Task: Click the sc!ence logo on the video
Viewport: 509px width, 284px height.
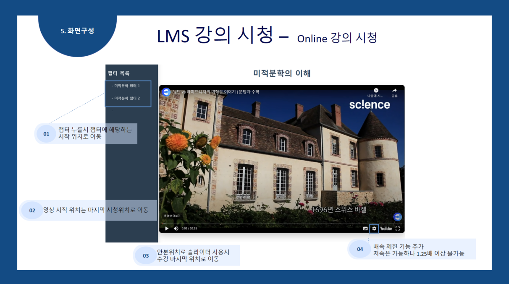Action: pyautogui.click(x=370, y=105)
